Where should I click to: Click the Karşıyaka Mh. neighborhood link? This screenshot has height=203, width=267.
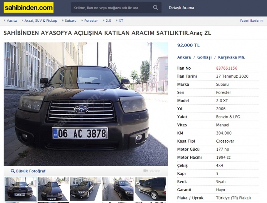click(x=232, y=57)
